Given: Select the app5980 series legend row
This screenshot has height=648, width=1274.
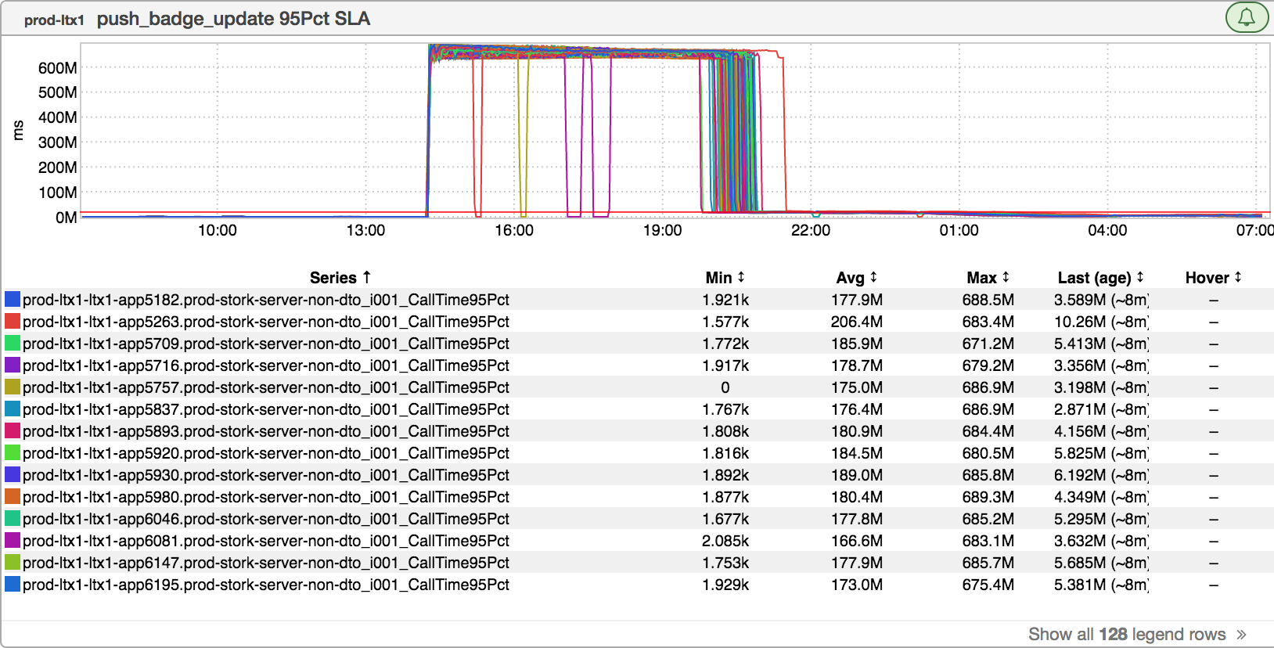Looking at the screenshot, I should click(266, 497).
